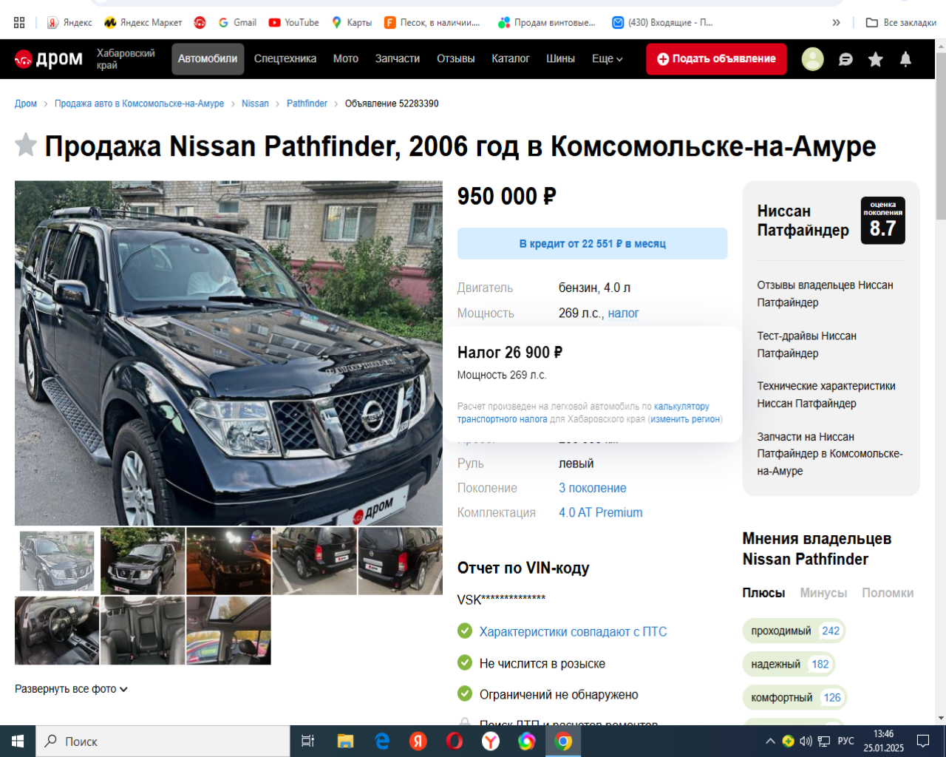Open favorites star icon in header
The width and height of the screenshot is (946, 757).
pyautogui.click(x=875, y=59)
